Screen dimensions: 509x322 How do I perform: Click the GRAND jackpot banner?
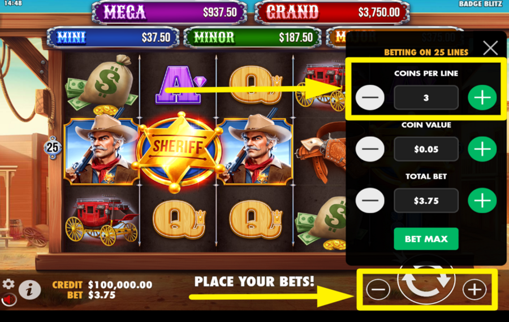coord(332,12)
